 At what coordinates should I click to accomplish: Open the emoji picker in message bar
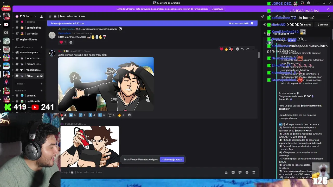click(247, 172)
